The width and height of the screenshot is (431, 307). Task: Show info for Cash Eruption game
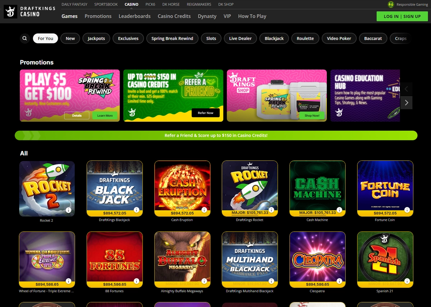[204, 210]
